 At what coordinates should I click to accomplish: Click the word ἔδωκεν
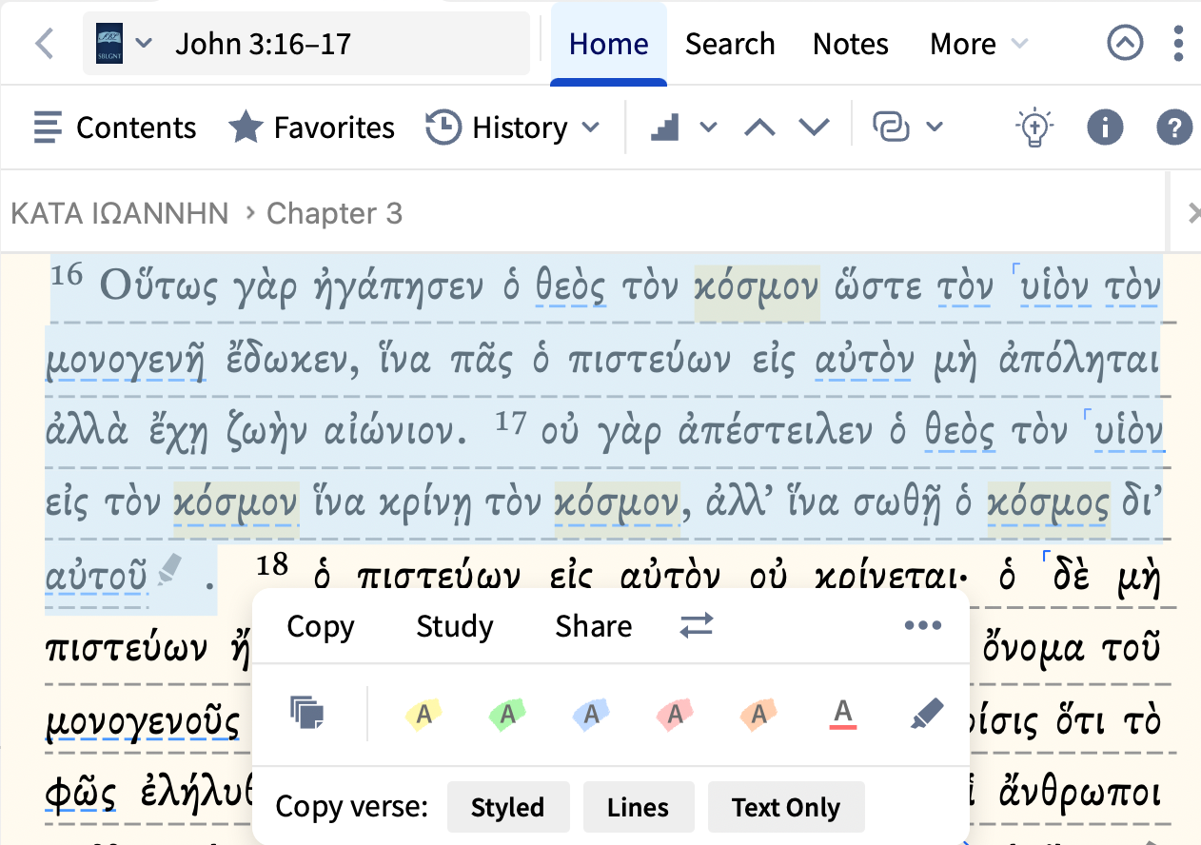point(291,360)
